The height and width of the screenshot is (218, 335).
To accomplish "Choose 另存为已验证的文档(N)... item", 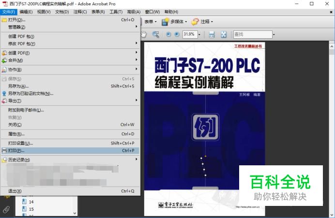I will [70, 93].
